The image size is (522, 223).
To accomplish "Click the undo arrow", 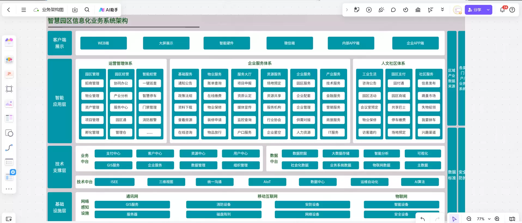I will tap(423, 219).
